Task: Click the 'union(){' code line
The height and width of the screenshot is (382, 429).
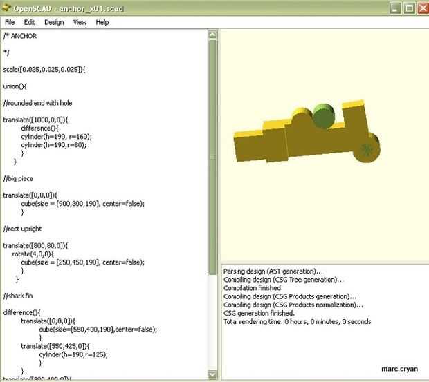Action: point(15,86)
